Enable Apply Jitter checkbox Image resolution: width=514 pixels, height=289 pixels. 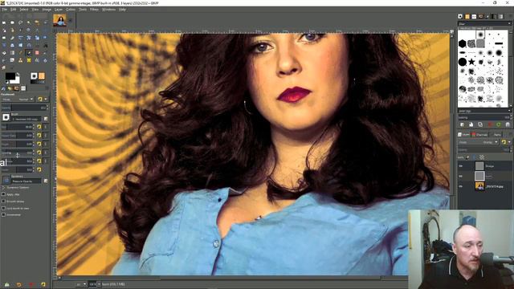point(3,194)
